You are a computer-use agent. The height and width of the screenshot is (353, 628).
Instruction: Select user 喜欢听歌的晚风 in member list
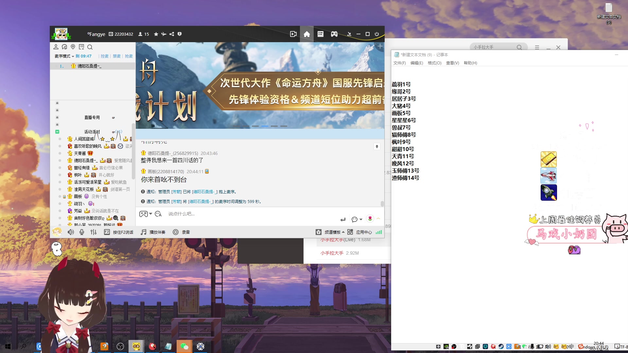click(x=88, y=146)
